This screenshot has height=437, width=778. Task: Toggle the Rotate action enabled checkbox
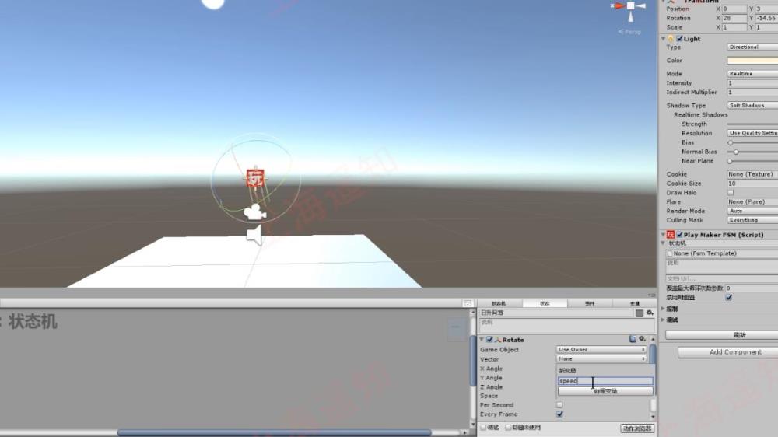489,340
